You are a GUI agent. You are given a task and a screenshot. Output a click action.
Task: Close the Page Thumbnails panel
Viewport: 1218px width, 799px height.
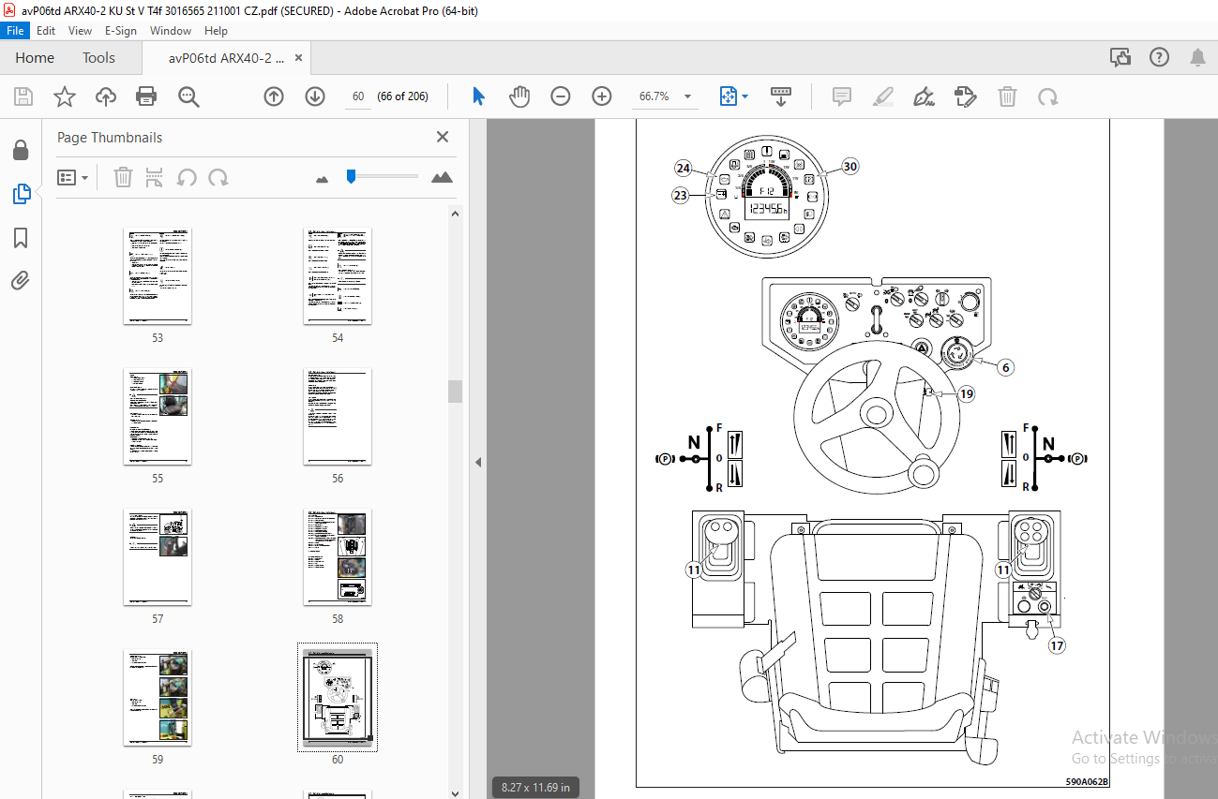tap(443, 137)
